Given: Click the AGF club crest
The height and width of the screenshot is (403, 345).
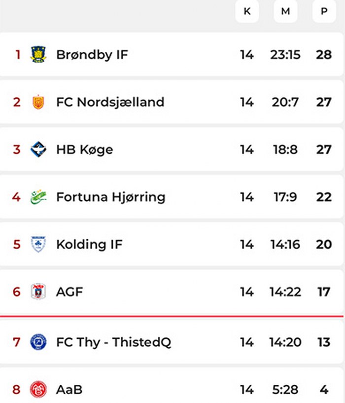Looking at the screenshot, I should pos(38,292).
